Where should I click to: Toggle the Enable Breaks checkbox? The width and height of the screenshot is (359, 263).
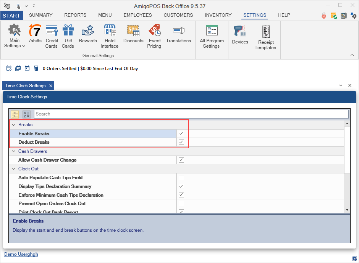[181, 133]
